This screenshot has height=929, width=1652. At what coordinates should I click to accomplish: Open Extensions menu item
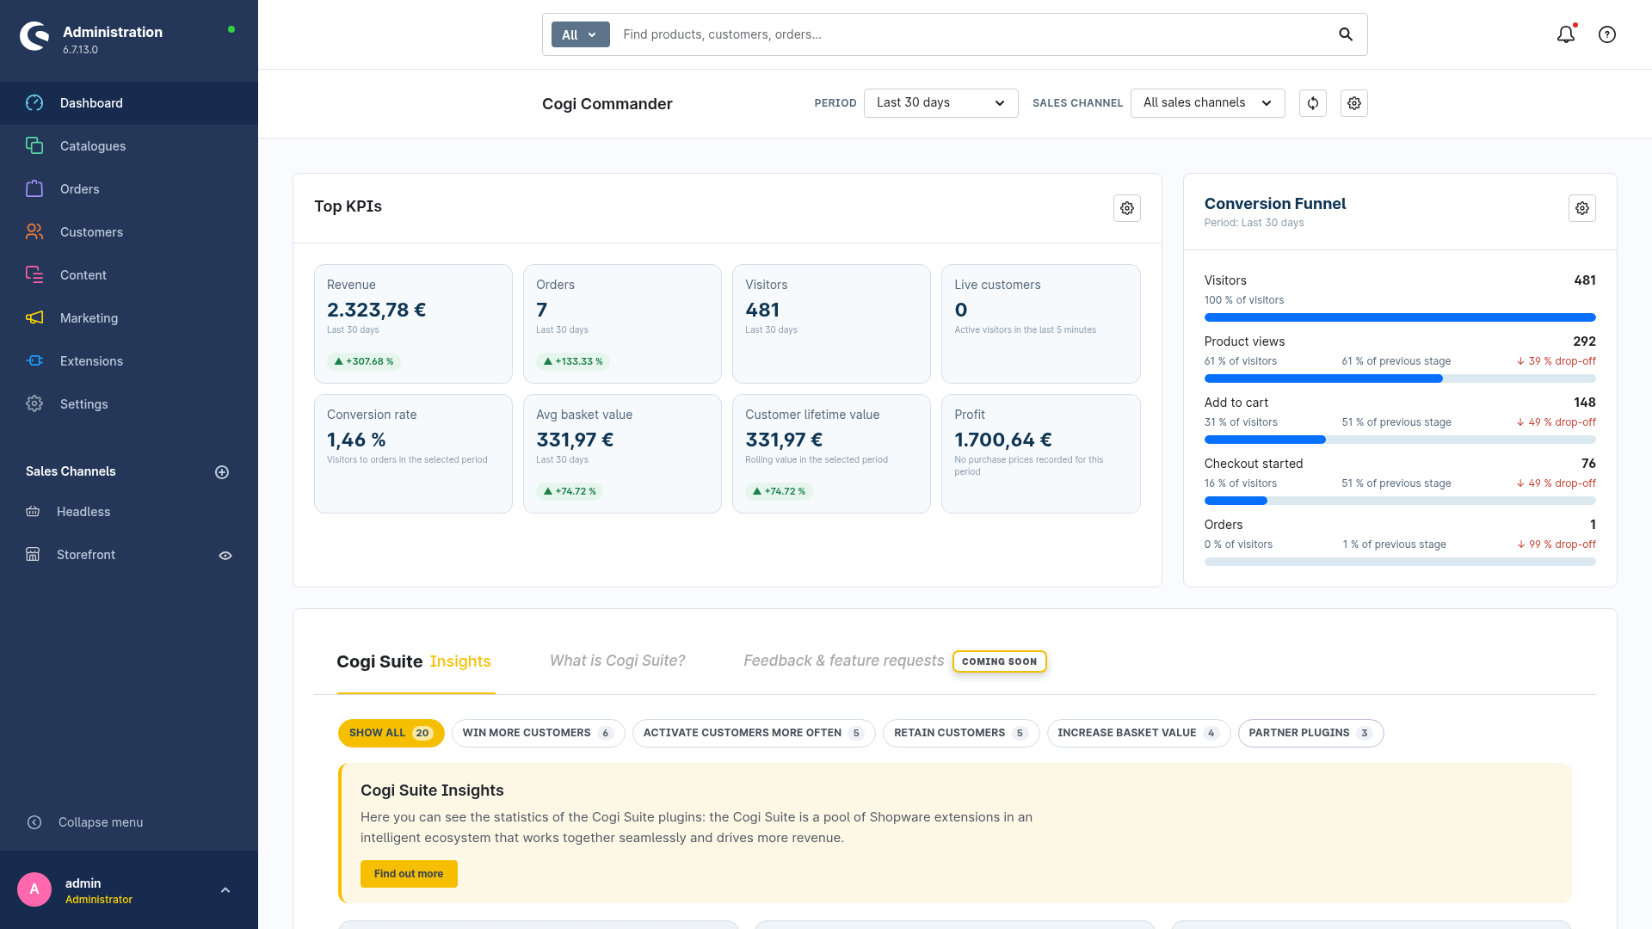tap(129, 361)
